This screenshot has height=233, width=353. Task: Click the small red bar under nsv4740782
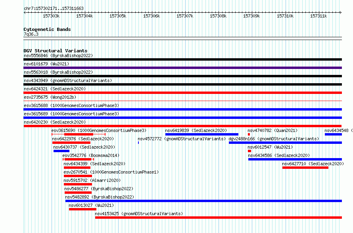coord(249,134)
